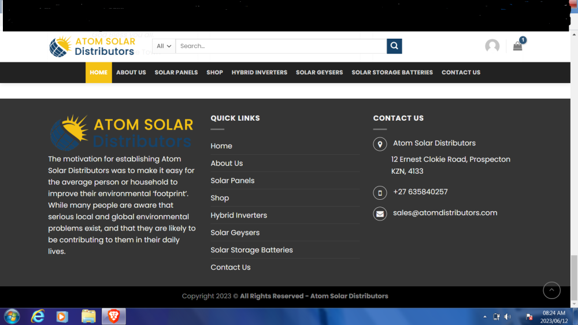
Task: Open Windows Media Player taskbar icon
Action: click(62, 316)
